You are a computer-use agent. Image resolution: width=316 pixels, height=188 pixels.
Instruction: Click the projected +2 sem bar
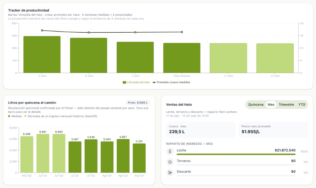coord(275,58)
